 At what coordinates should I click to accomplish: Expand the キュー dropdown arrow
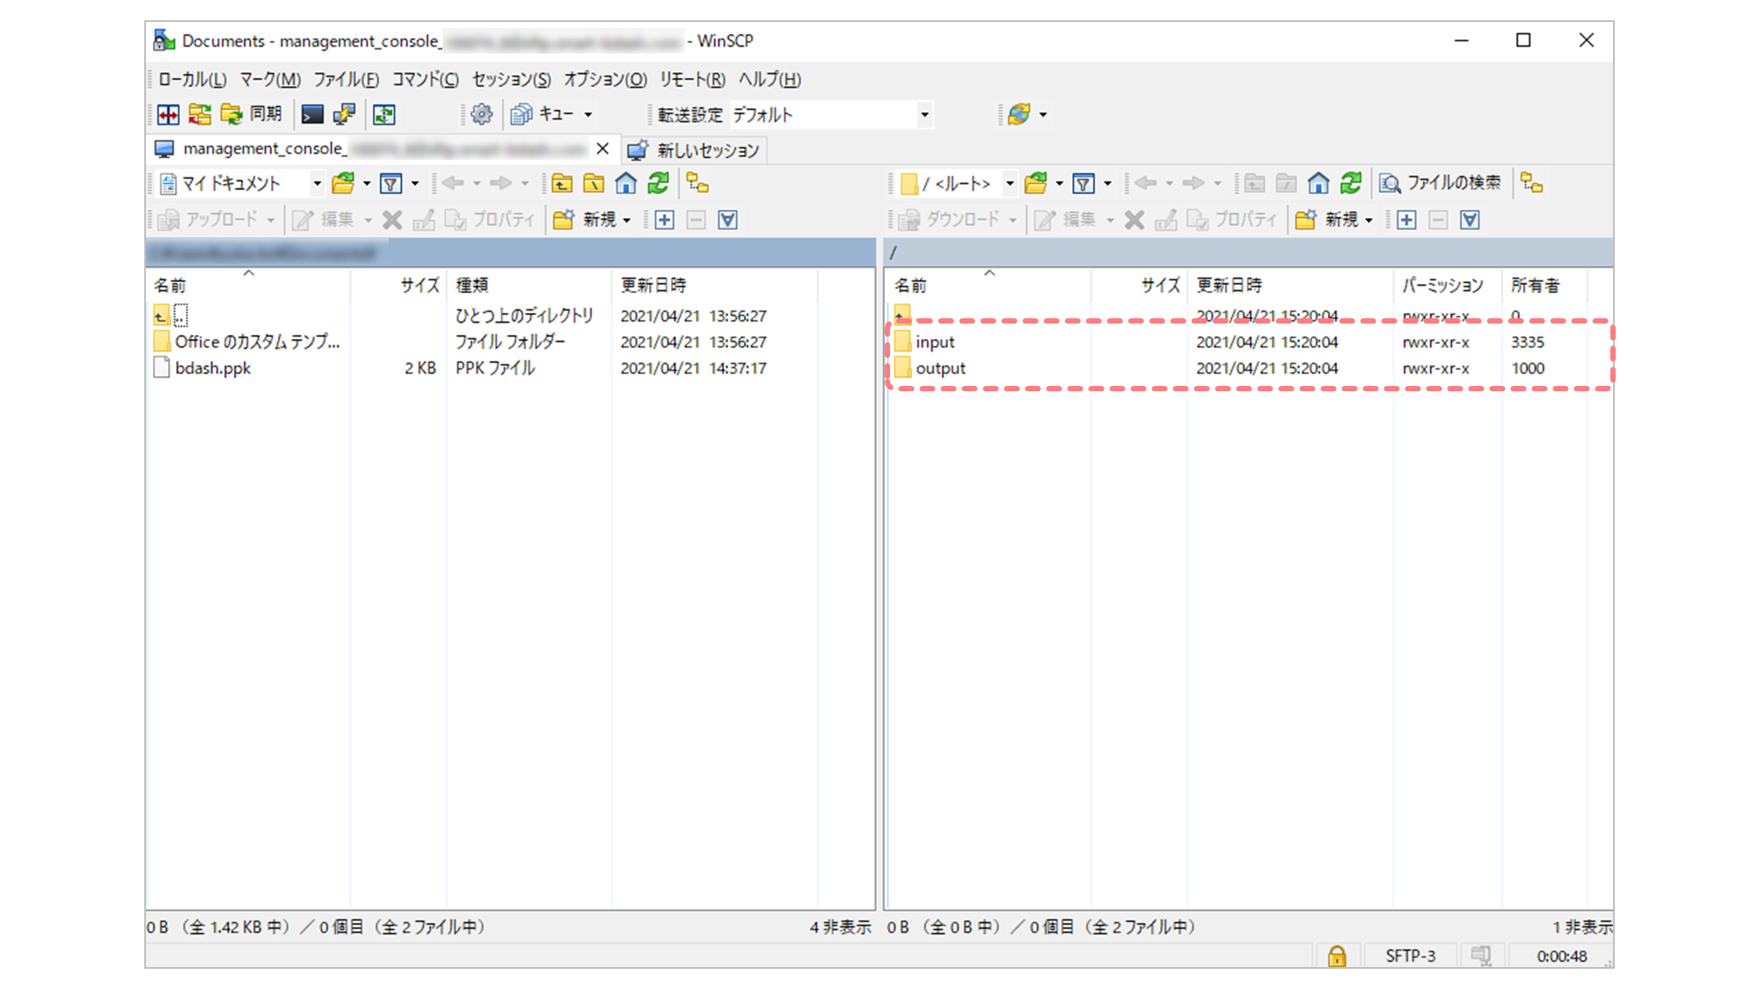click(588, 115)
